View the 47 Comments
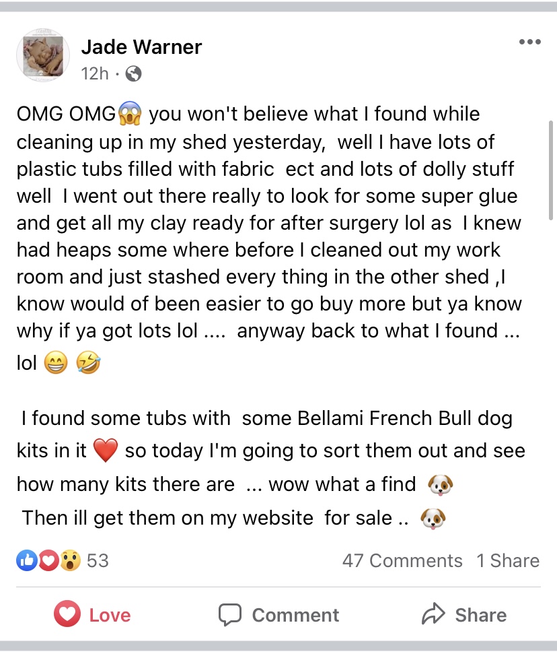Image resolution: width=557 pixels, height=658 pixels. [x=402, y=560]
